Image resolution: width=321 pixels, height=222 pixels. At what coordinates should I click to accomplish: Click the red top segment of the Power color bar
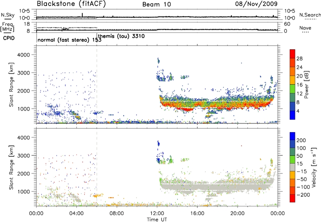[x=293, y=54]
